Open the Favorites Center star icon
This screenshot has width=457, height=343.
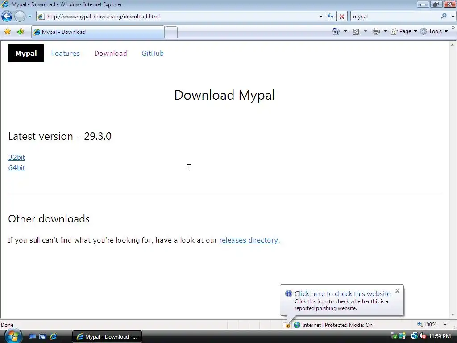tap(7, 32)
